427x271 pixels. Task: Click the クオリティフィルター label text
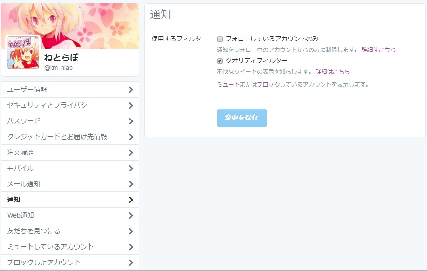point(256,60)
